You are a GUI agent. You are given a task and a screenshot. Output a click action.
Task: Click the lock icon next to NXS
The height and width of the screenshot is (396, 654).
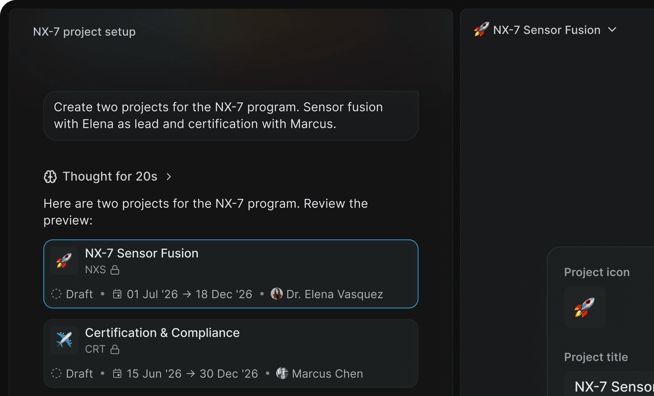115,270
